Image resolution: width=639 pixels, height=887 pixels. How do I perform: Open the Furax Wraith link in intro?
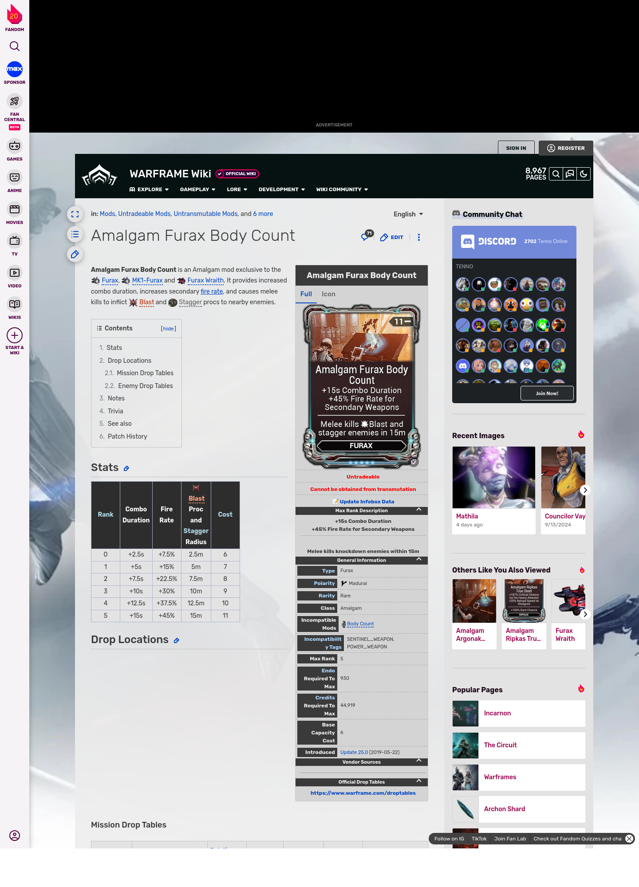[x=205, y=280]
